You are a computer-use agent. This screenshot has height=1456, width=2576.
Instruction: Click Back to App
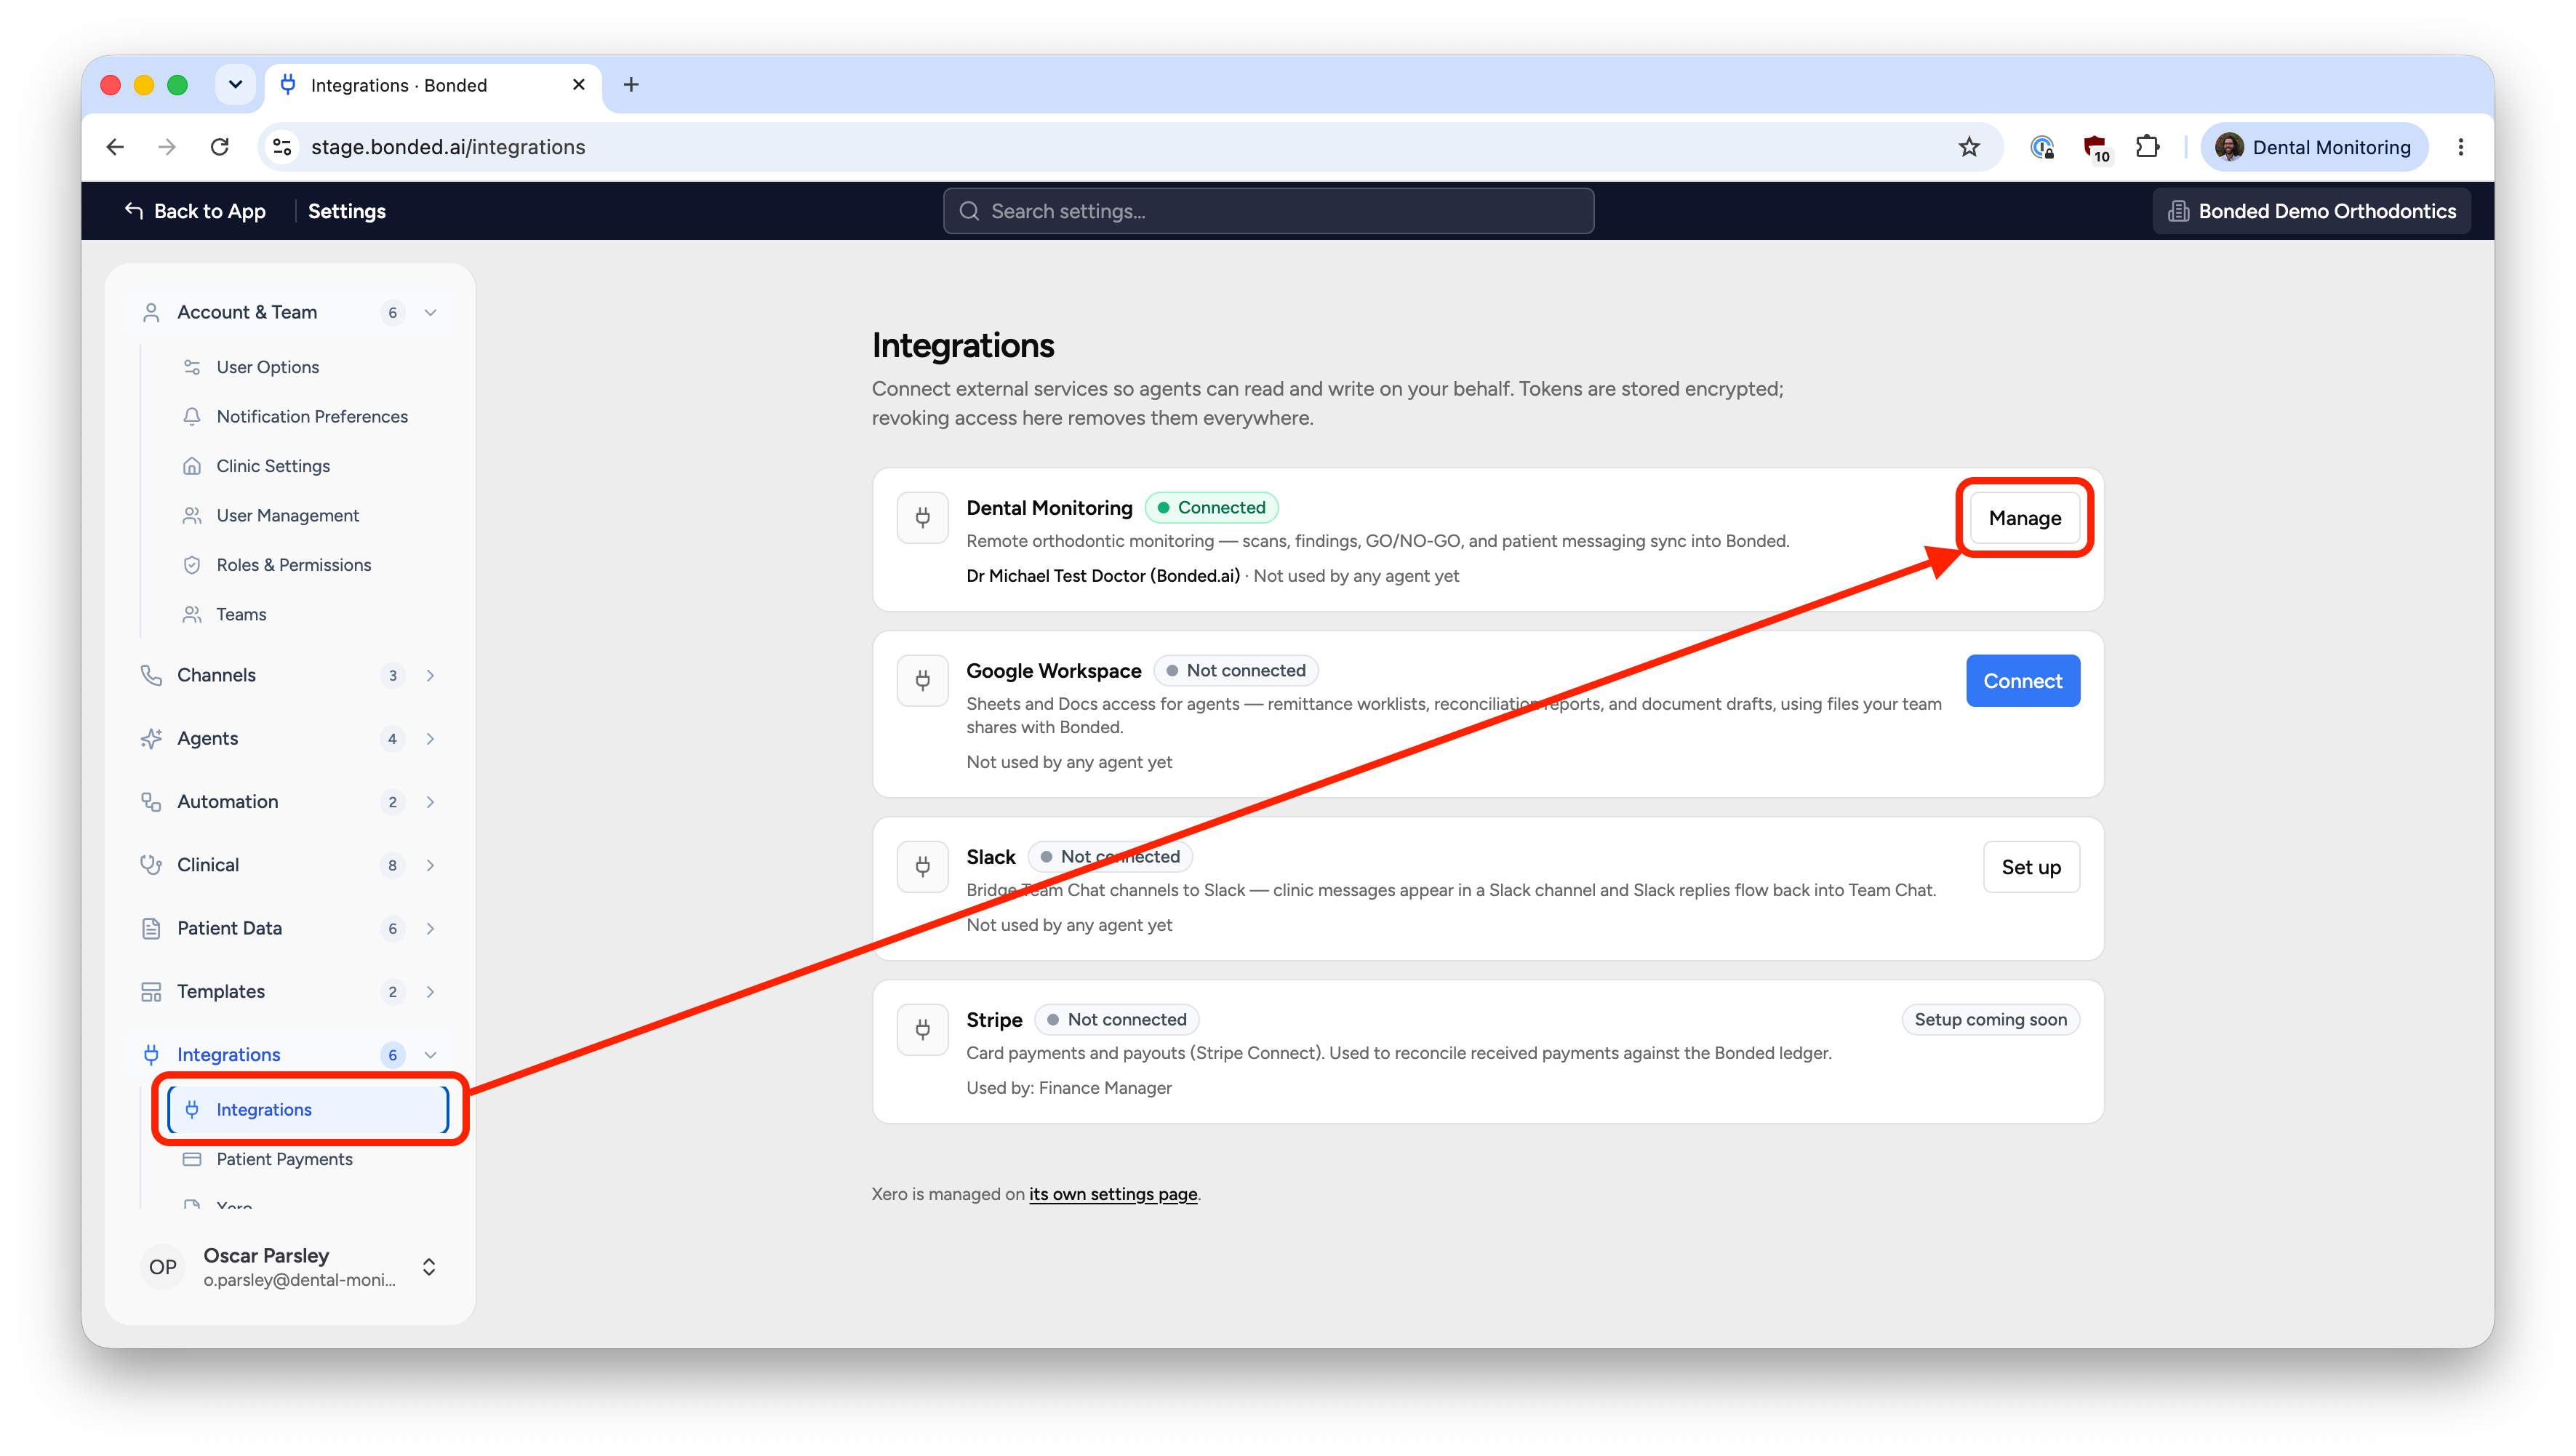(x=195, y=211)
